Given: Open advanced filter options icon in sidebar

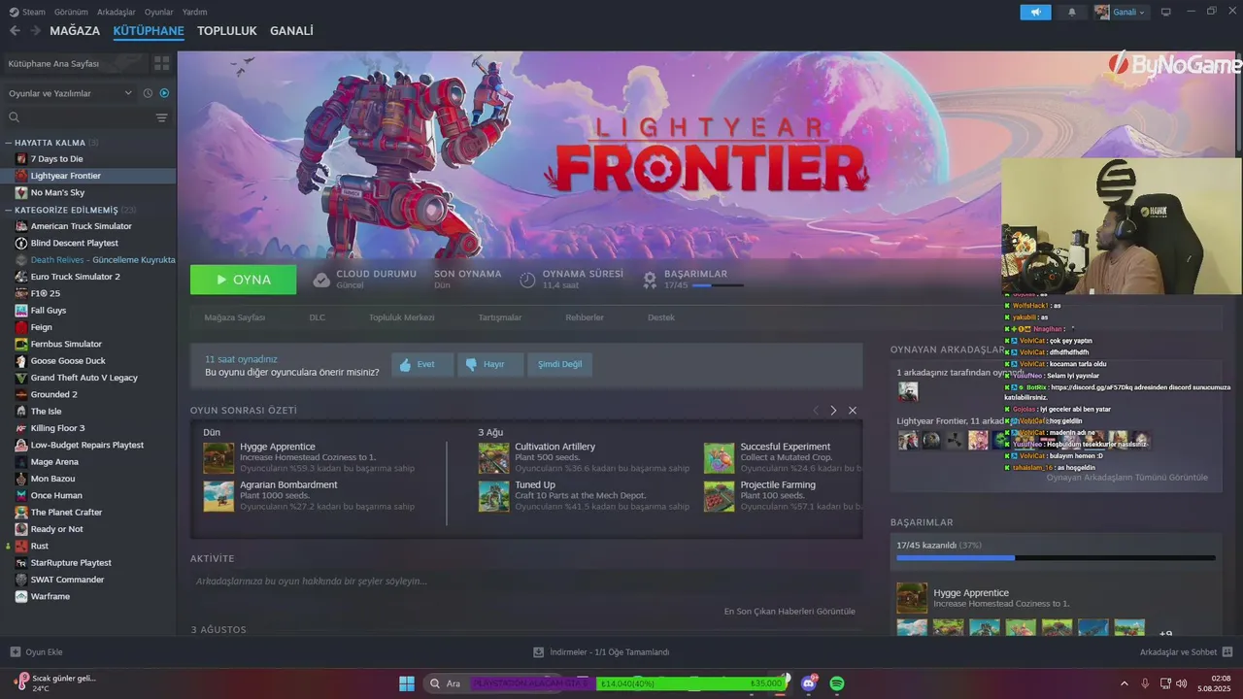Looking at the screenshot, I should (x=161, y=117).
